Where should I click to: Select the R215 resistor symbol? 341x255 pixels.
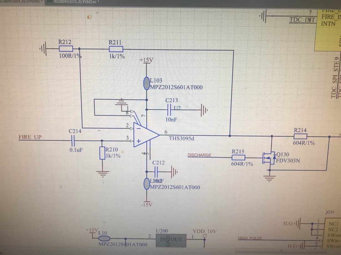click(x=238, y=157)
